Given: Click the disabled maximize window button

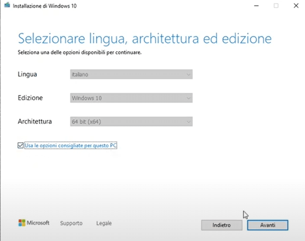Looking at the screenshot, I should tap(276, 6).
